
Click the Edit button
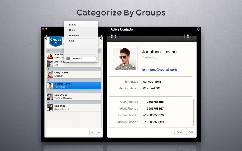[191, 132]
